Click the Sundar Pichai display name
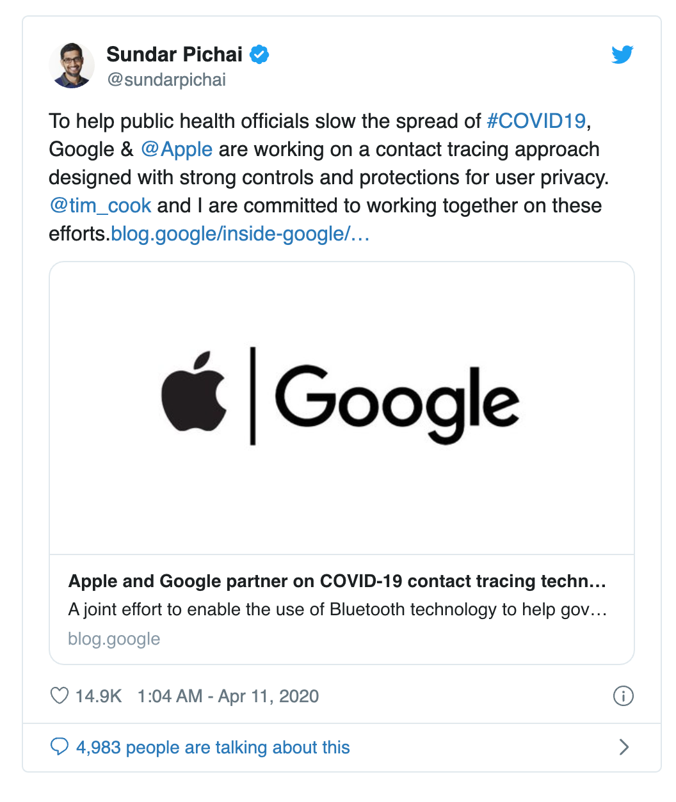 tap(174, 55)
